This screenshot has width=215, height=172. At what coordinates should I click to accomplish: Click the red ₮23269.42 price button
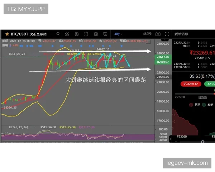click(x=191, y=84)
